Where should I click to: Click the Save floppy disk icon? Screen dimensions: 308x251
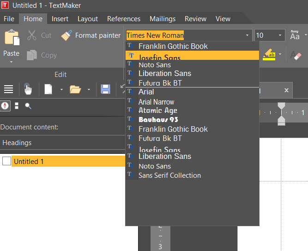click(x=105, y=89)
